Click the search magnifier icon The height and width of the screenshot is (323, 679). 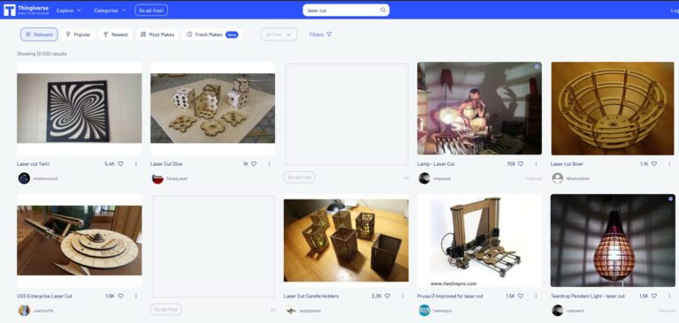tap(383, 10)
